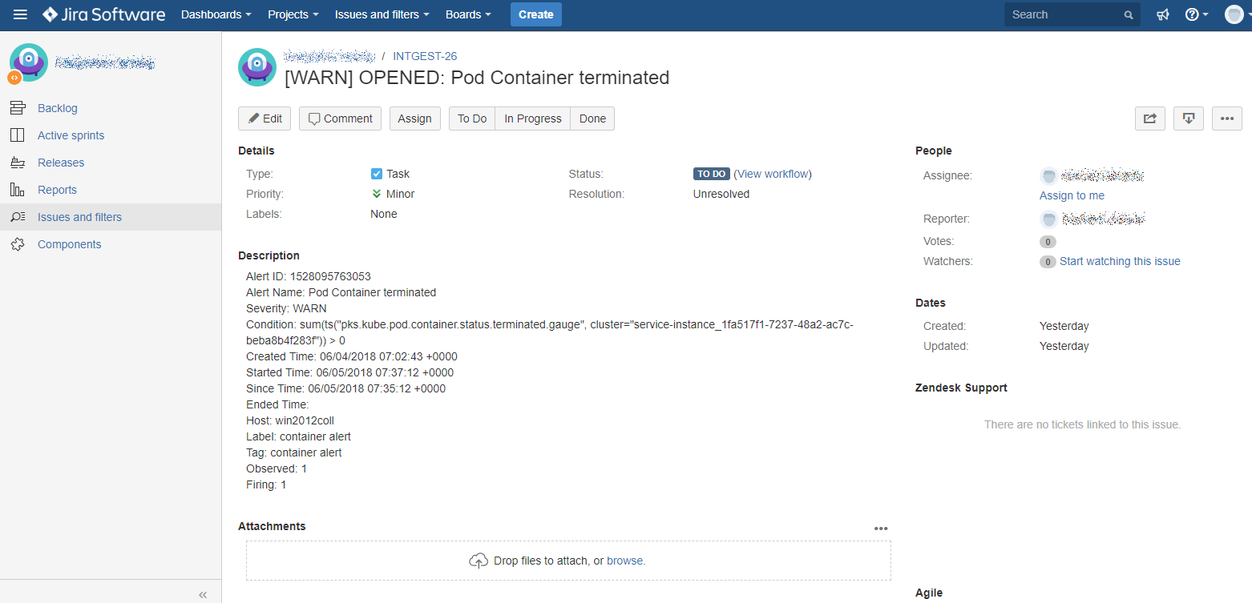Viewport: 1252px width, 603px height.
Task: Click the Resolution value Unresolved
Action: pos(721,194)
